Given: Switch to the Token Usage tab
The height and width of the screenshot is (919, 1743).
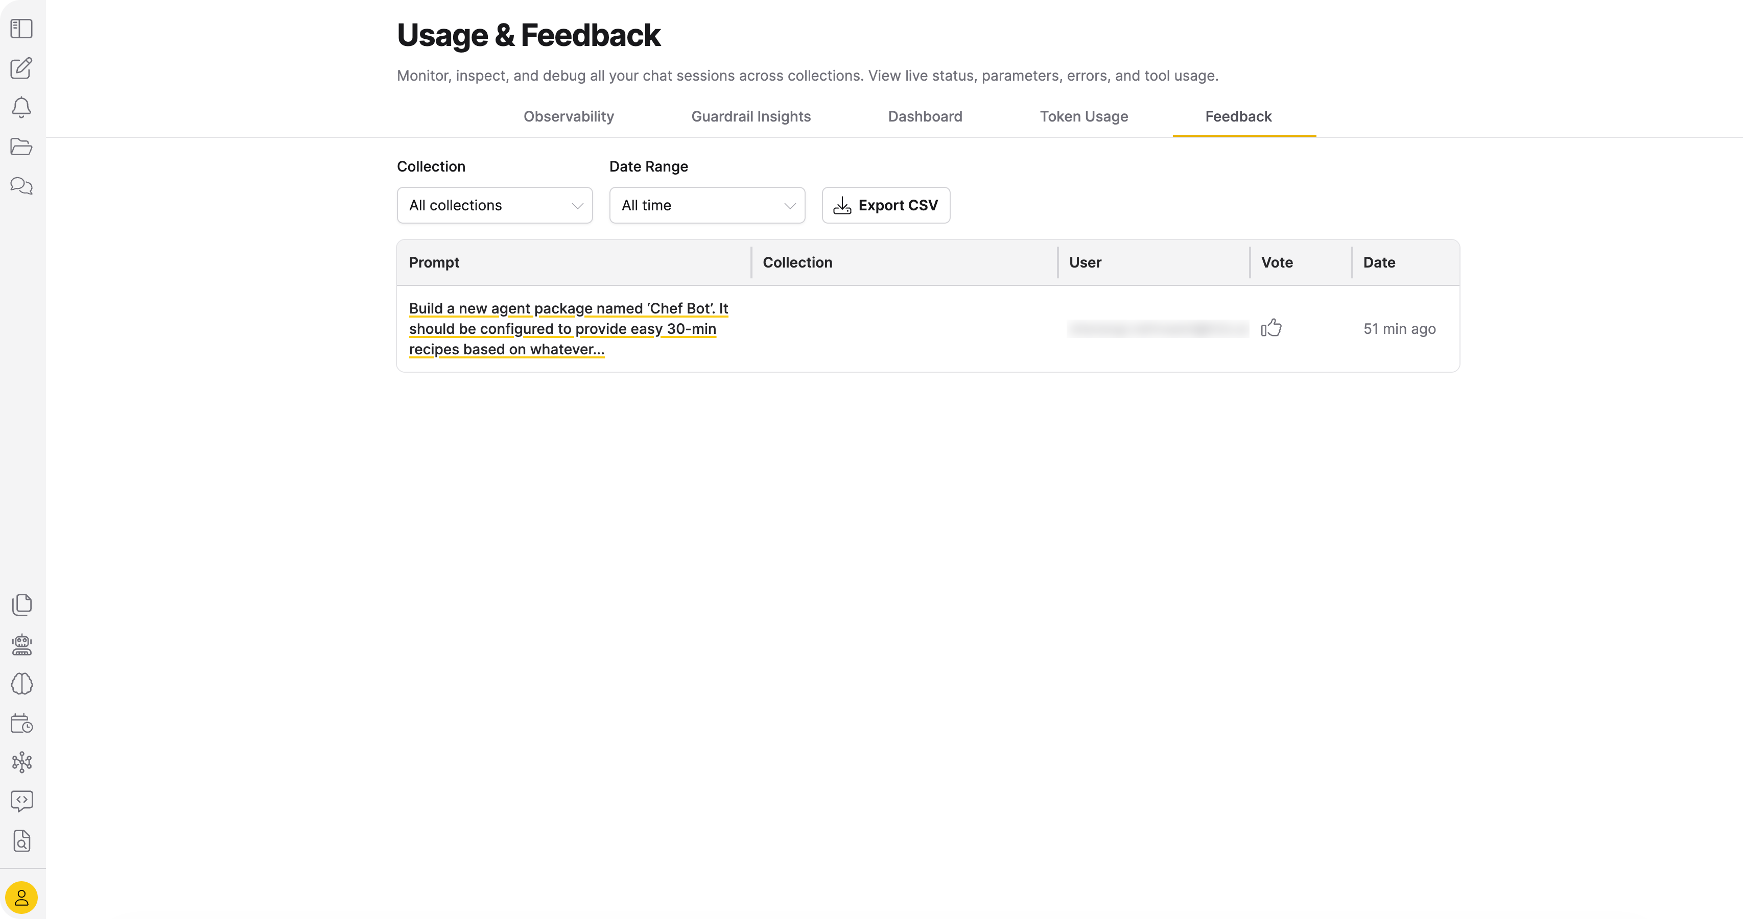Looking at the screenshot, I should point(1084,116).
